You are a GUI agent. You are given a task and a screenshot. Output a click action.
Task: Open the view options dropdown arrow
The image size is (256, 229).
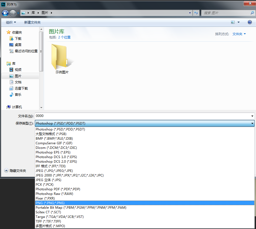point(238,22)
